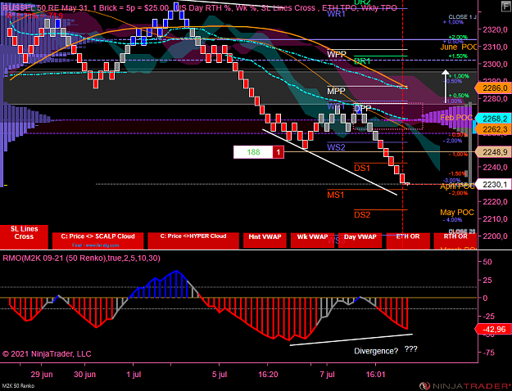
Task: Click the Feb POC label
Action: coord(456,118)
